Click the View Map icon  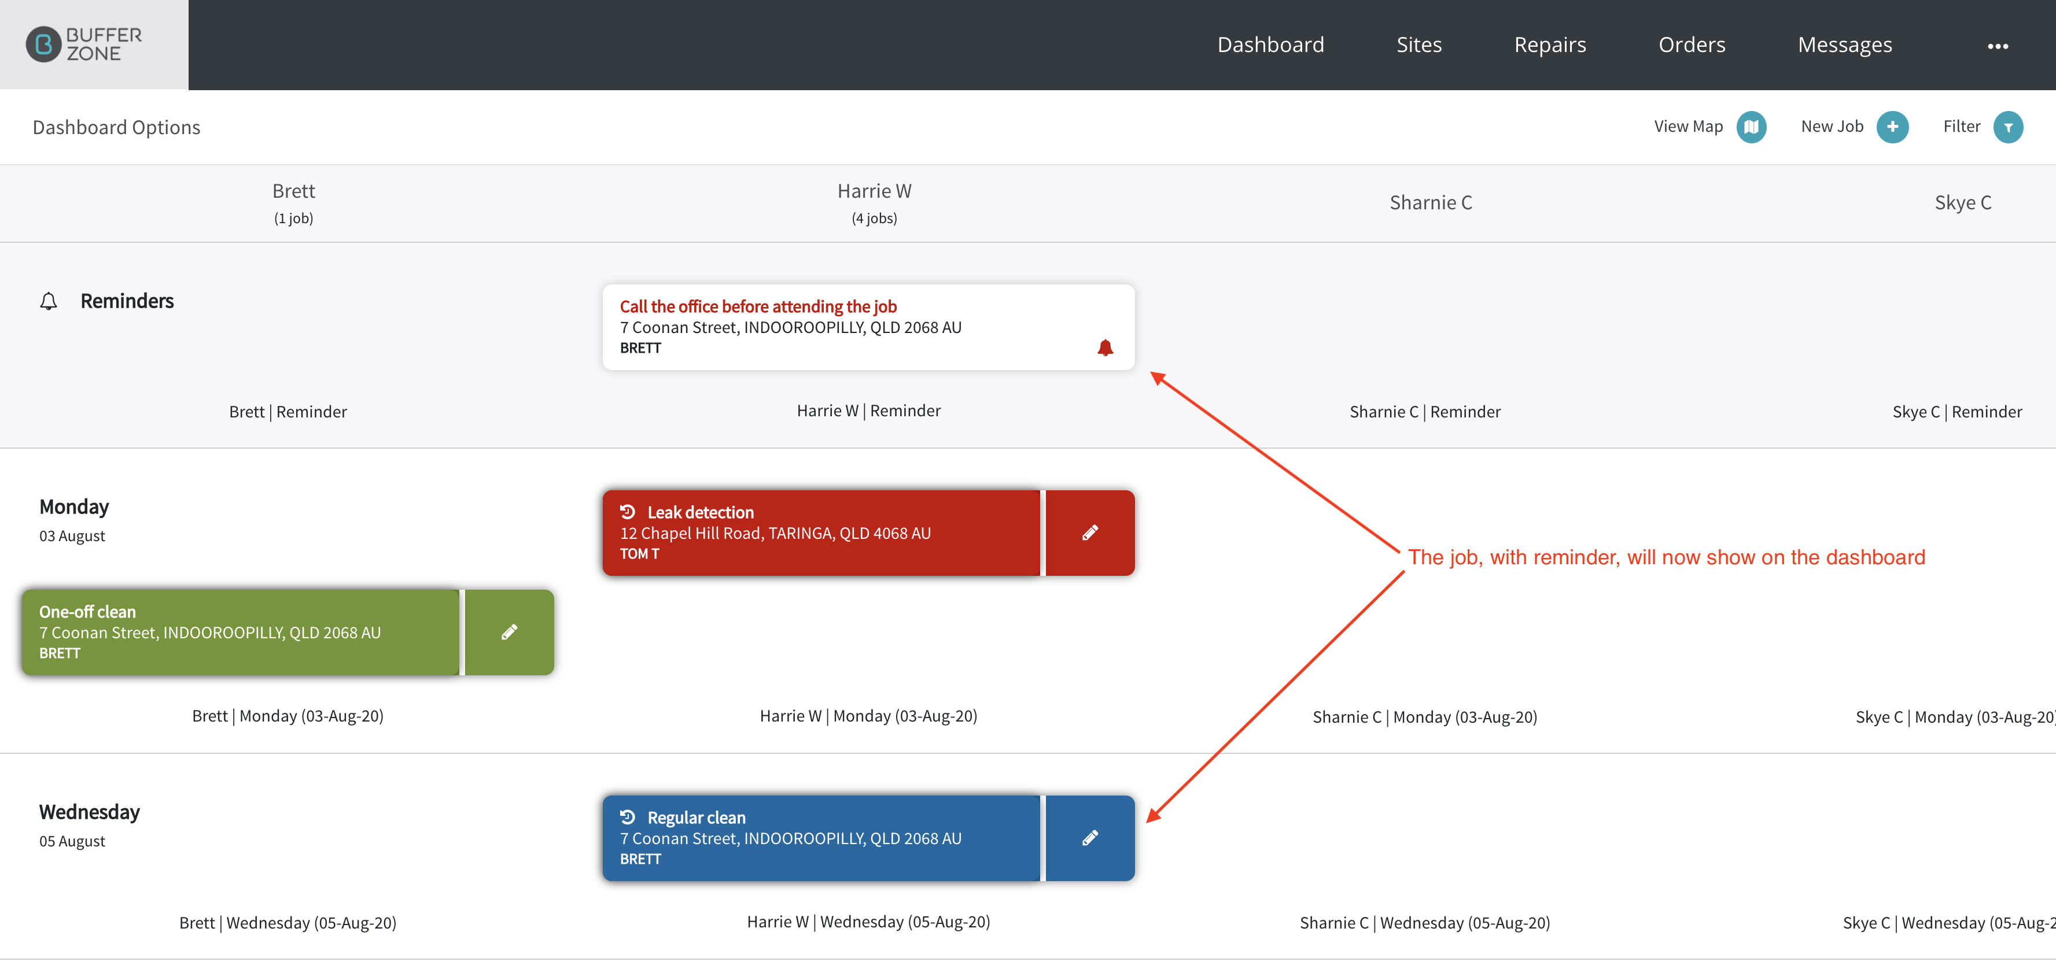[1751, 127]
